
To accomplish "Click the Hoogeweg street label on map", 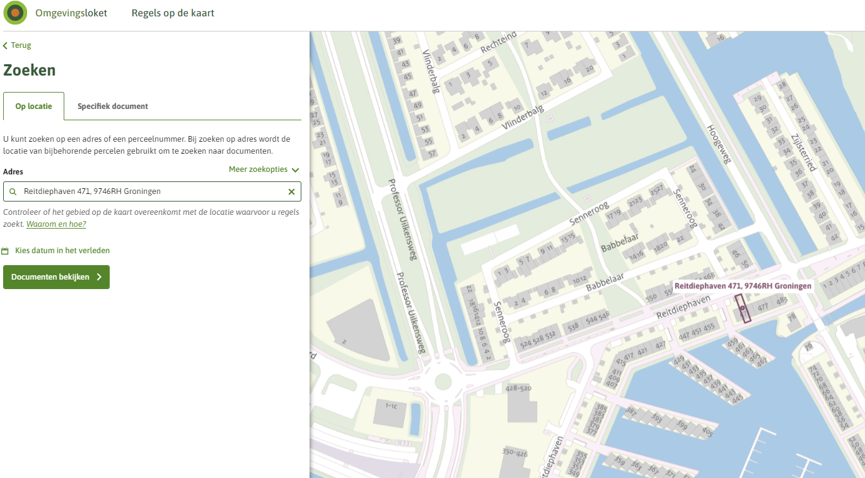I will (x=719, y=143).
